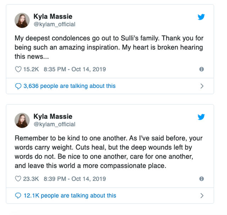Click the Twitter bird logo on the condolences tweet

[x=201, y=17]
